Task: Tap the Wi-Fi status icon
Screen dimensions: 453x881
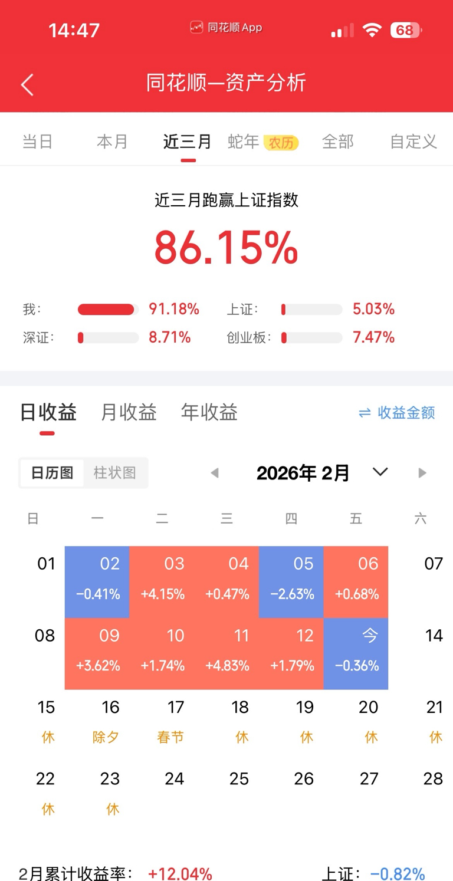Action: click(372, 30)
